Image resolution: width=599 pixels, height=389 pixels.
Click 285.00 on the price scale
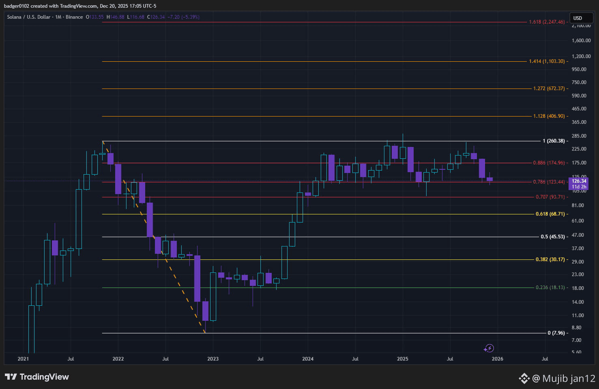579,136
